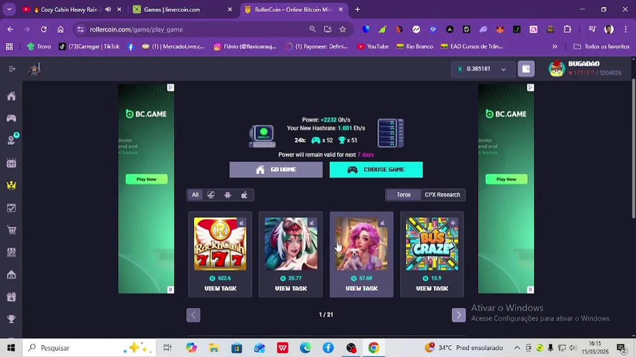Open the shopping cart store icon in the sidebar
636x357 pixels.
click(11, 230)
